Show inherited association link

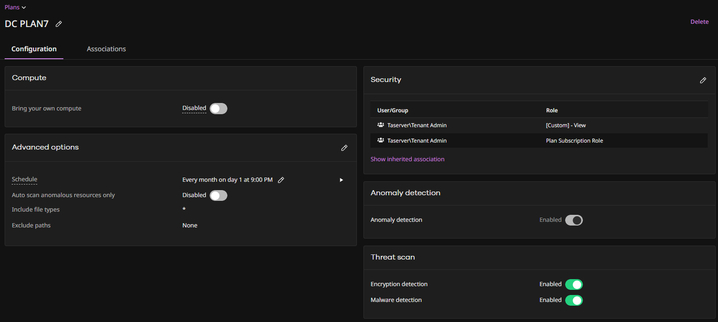click(407, 159)
